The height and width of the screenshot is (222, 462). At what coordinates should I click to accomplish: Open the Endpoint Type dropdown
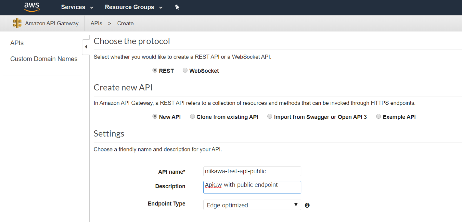coord(252,205)
